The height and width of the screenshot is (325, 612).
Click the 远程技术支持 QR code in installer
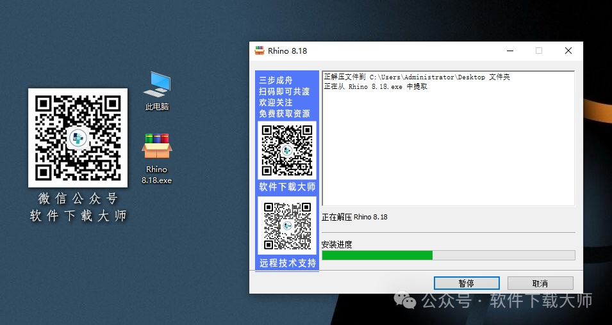tap(287, 226)
